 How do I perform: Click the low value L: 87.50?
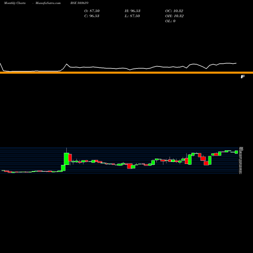[133, 16]
